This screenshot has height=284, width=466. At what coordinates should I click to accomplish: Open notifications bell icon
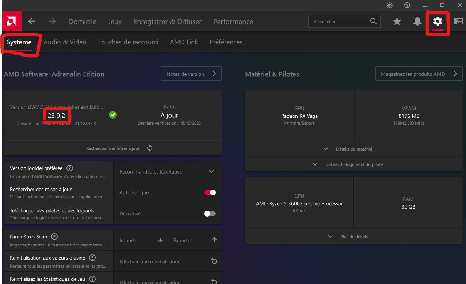[x=417, y=22]
